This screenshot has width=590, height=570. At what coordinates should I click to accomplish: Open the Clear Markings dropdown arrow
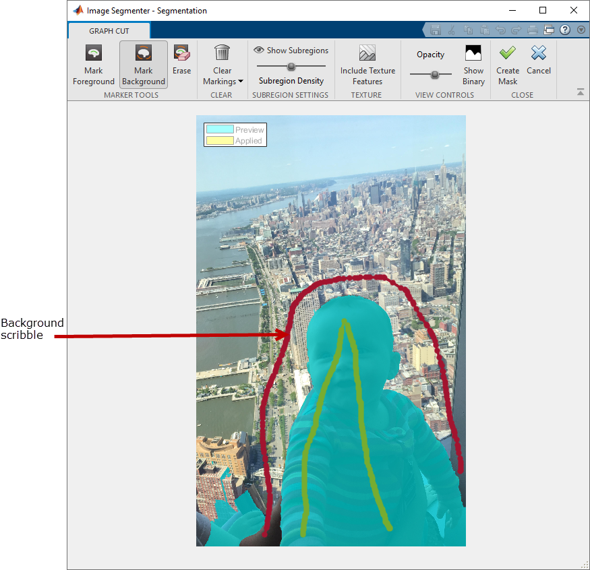pyautogui.click(x=241, y=82)
